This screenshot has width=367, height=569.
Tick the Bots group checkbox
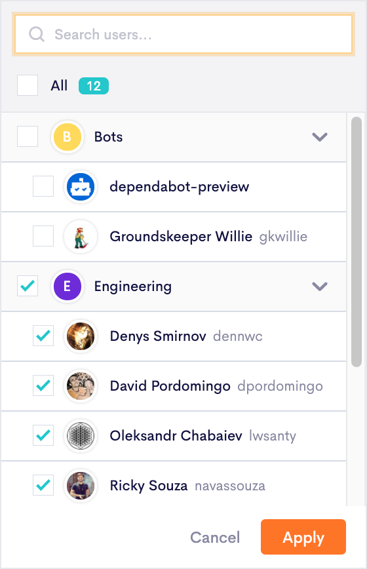[28, 136]
